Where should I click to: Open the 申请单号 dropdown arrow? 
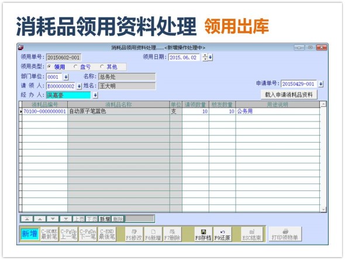point(321,84)
